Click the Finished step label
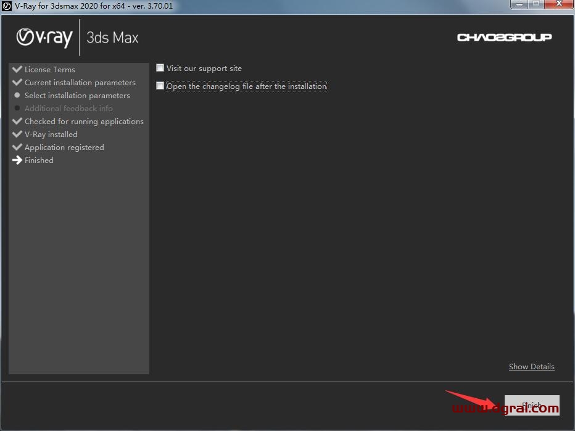 [x=39, y=161]
